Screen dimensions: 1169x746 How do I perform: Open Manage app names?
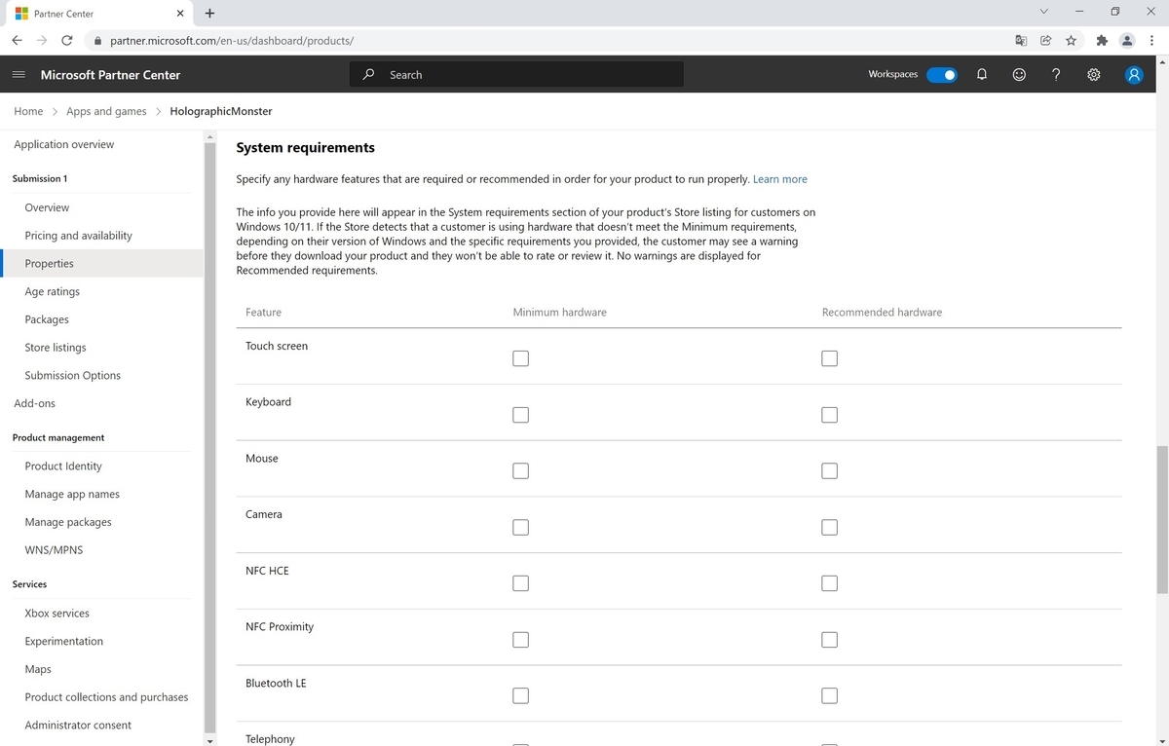[x=72, y=494]
